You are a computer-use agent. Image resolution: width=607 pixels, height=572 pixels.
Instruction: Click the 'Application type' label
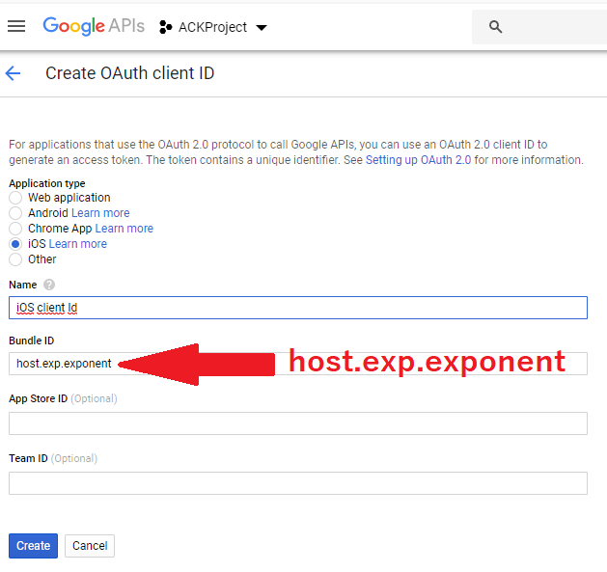tap(47, 183)
